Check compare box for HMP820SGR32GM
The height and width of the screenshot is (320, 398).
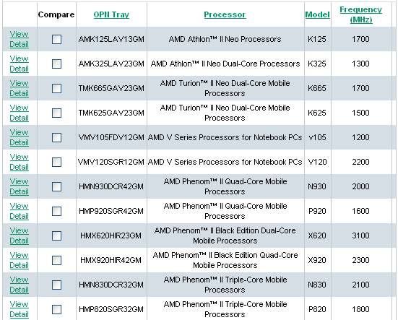point(56,309)
